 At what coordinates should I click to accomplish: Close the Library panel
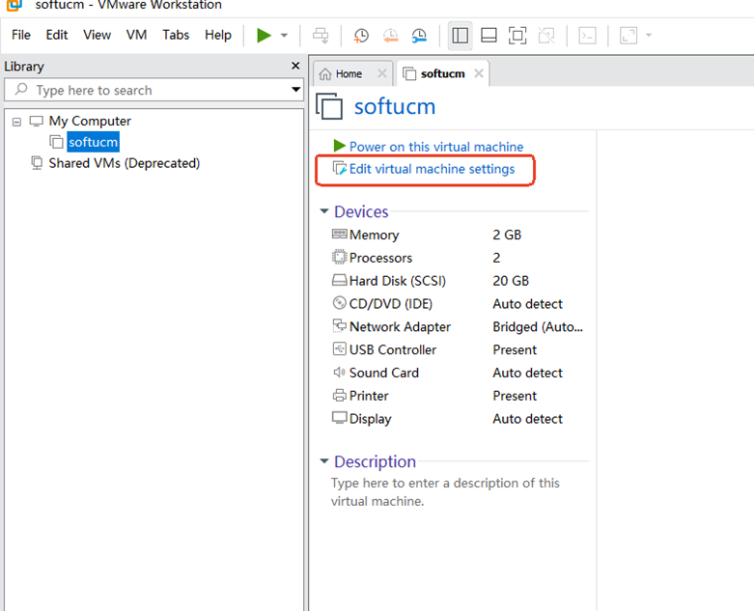pyautogui.click(x=295, y=66)
